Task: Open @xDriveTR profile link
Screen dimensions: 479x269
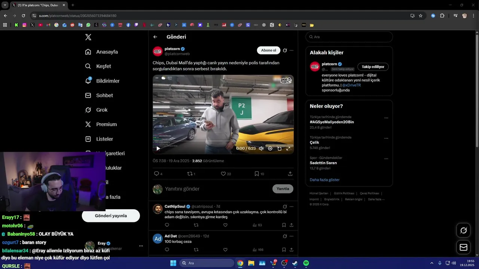Action: point(351,85)
